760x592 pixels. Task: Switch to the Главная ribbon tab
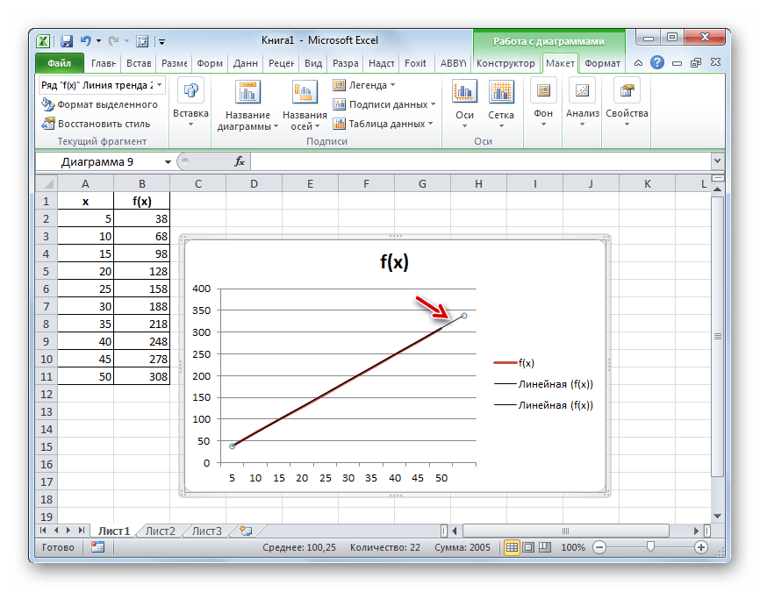(x=104, y=63)
